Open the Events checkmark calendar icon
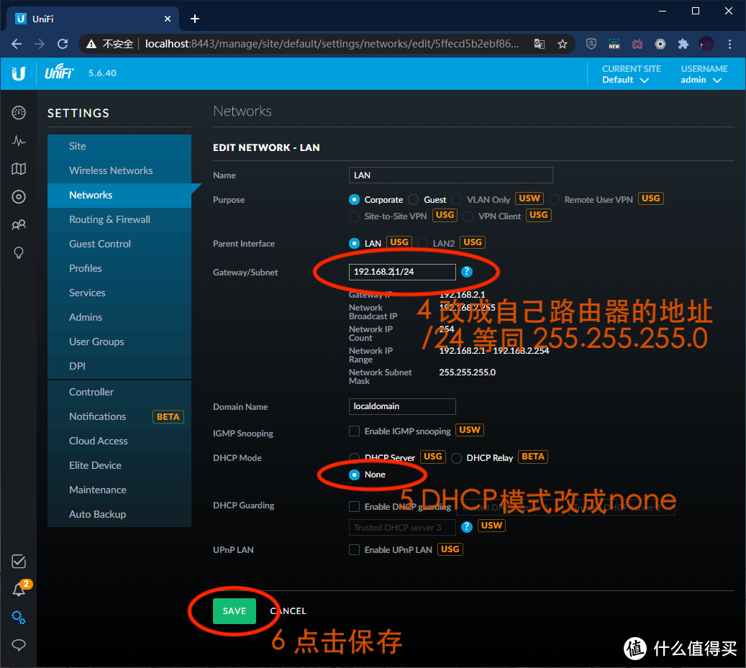The height and width of the screenshot is (668, 746). pos(19,562)
